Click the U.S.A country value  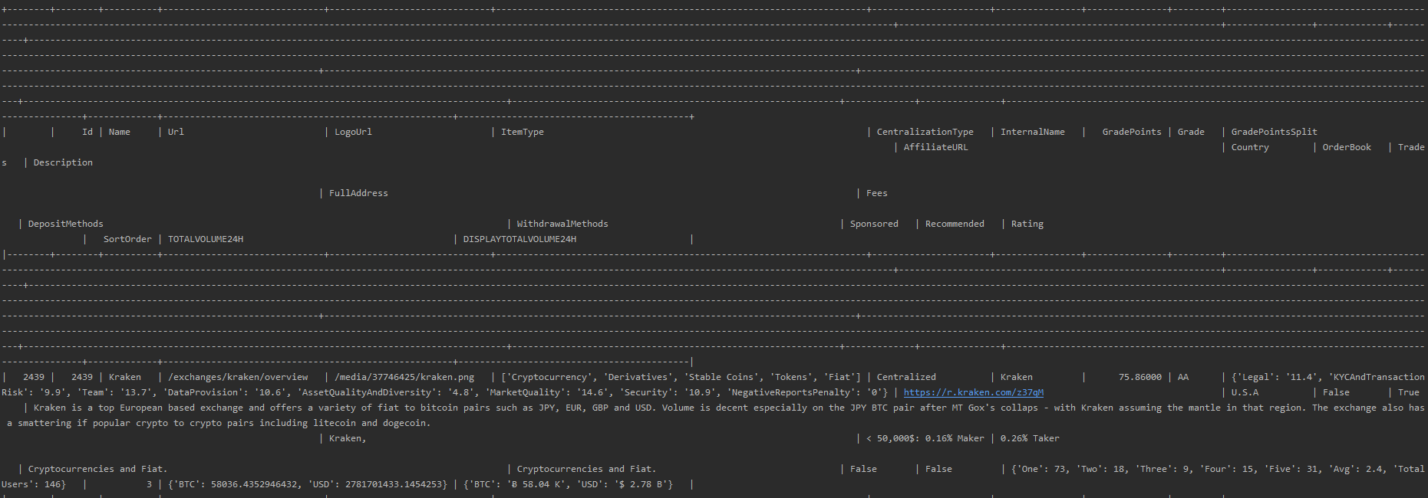click(1245, 392)
